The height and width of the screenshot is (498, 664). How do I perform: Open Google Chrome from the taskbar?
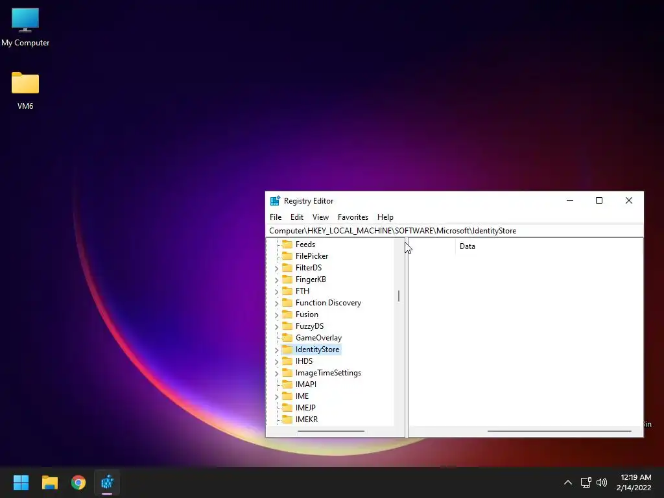point(78,482)
